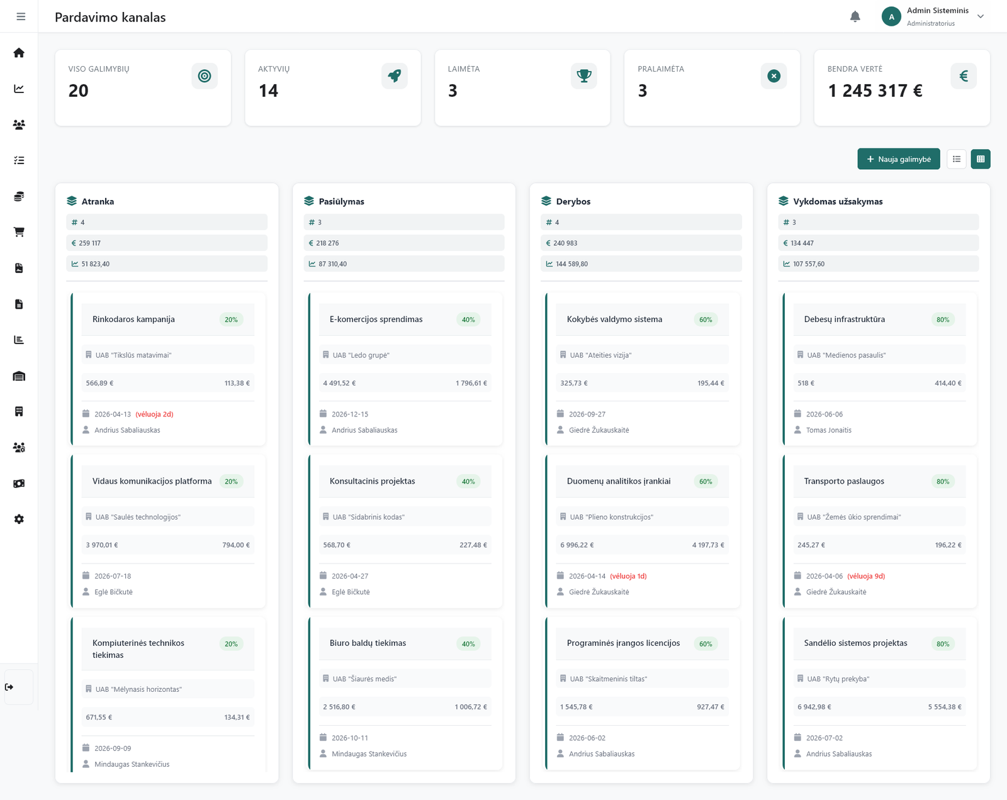Switch to grid board view
This screenshot has width=1007, height=800.
(x=980, y=159)
